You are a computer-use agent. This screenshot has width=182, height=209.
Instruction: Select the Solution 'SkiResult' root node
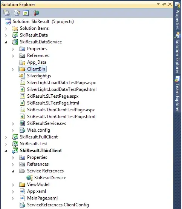tap(43, 22)
